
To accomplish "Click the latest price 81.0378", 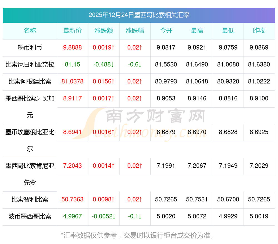I will (73, 82).
